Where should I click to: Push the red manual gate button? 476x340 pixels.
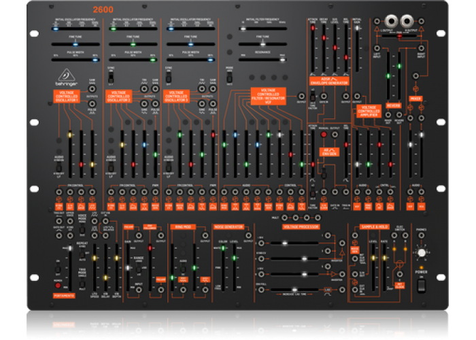(x=324, y=134)
